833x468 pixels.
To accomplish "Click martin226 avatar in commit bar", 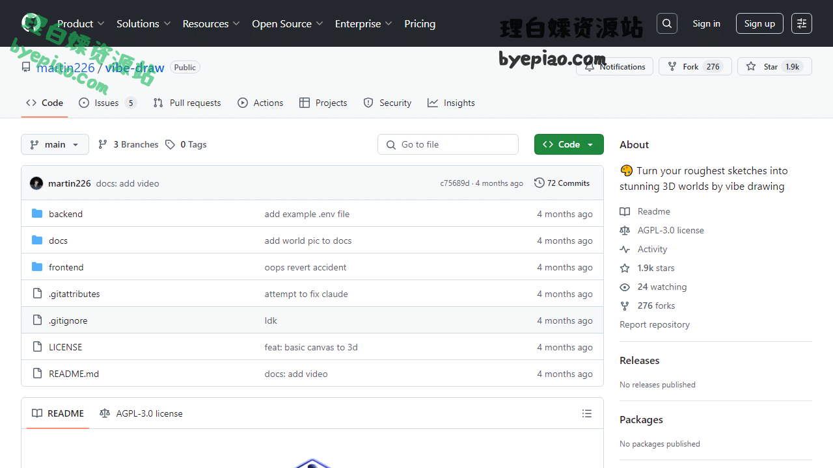I will click(36, 183).
